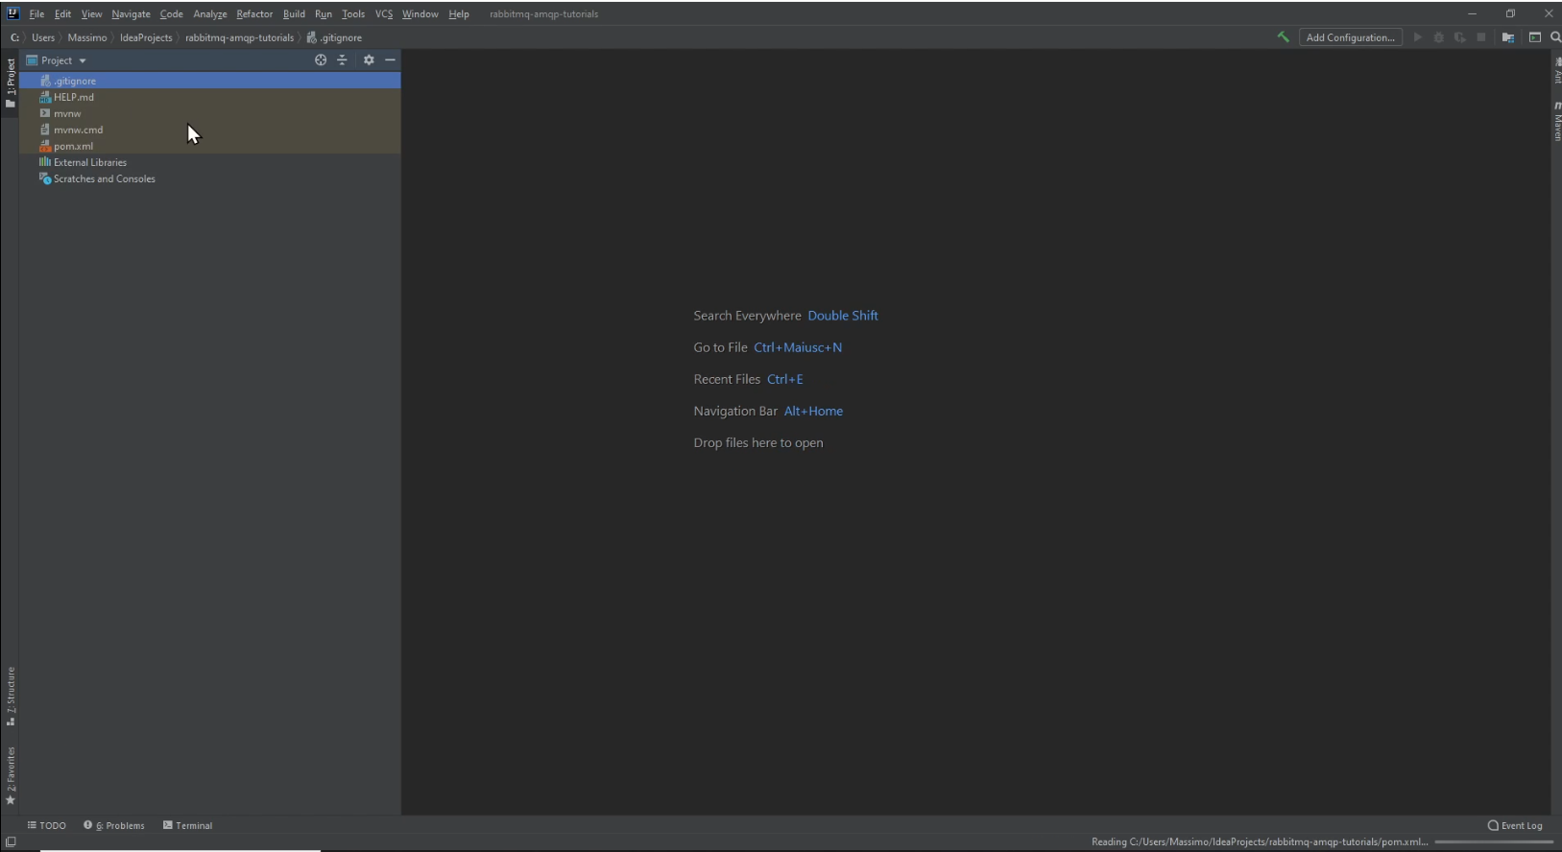Click Add Configuration button
Image resolution: width=1562 pixels, height=852 pixels.
point(1350,37)
